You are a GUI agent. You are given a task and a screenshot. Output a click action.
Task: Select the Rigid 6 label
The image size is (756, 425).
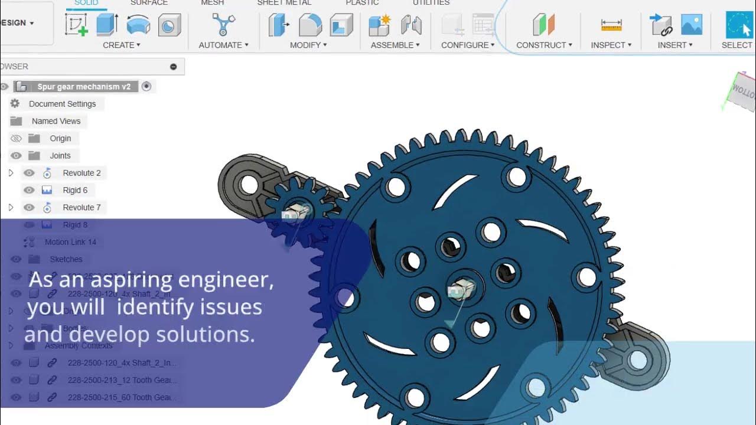(x=75, y=190)
